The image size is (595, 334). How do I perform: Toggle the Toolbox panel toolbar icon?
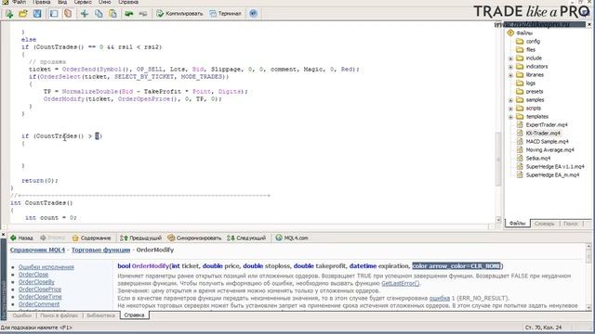tap(68, 14)
